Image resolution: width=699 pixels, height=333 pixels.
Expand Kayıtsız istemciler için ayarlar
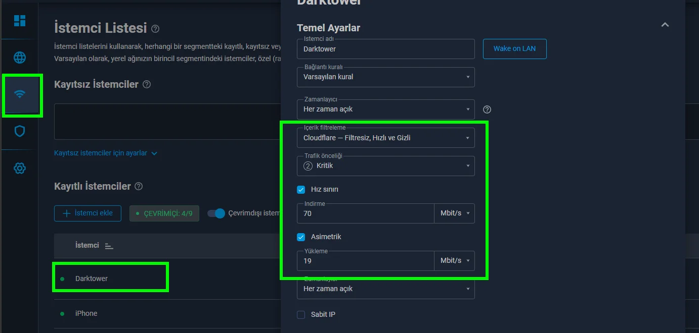coord(106,153)
